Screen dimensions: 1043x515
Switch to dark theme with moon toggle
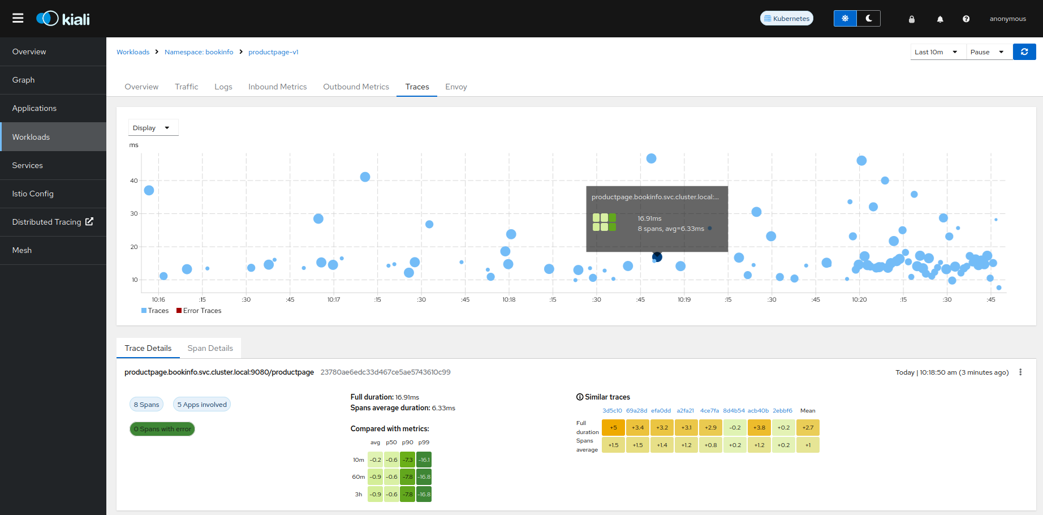[x=869, y=18]
